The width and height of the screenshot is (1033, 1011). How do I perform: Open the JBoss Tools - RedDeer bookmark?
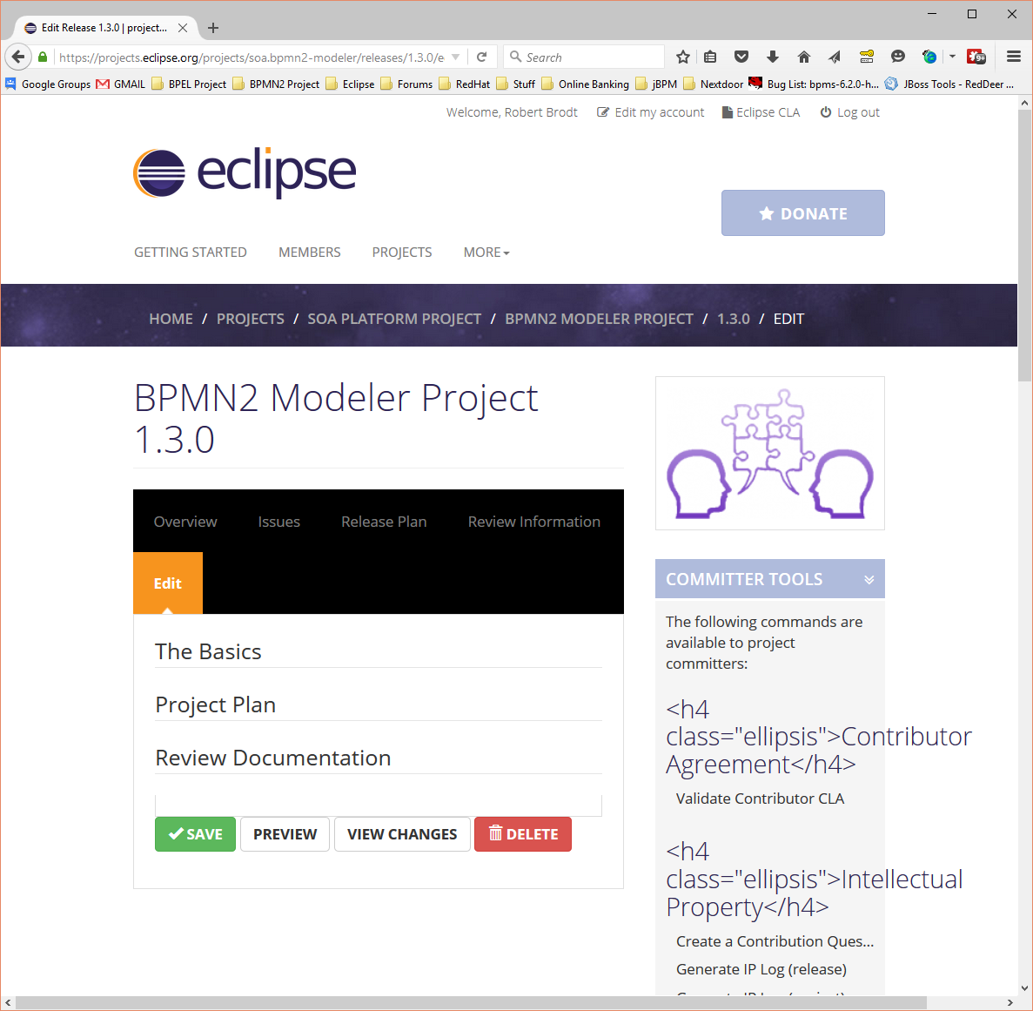949,84
